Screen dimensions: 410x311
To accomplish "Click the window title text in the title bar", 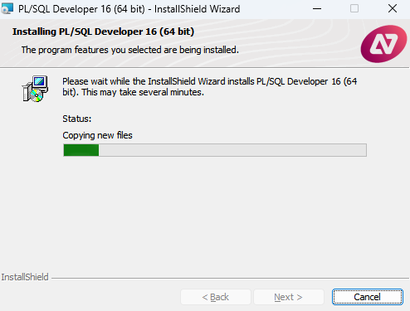I will [129, 9].
